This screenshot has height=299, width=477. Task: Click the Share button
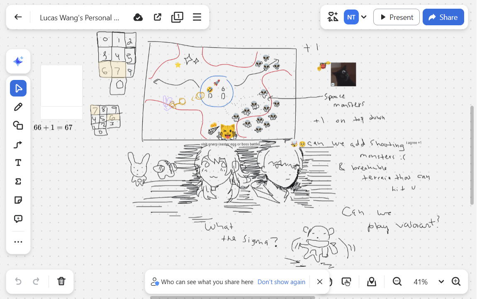(x=443, y=17)
